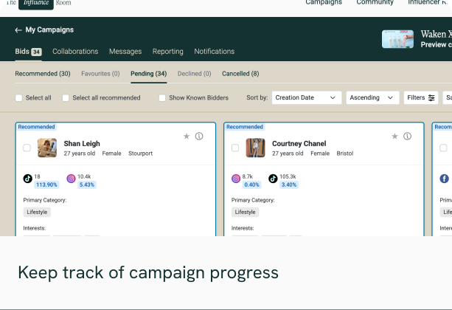Open info icon on Courtney Chanel's card
This screenshot has height=310, width=452.
(407, 137)
